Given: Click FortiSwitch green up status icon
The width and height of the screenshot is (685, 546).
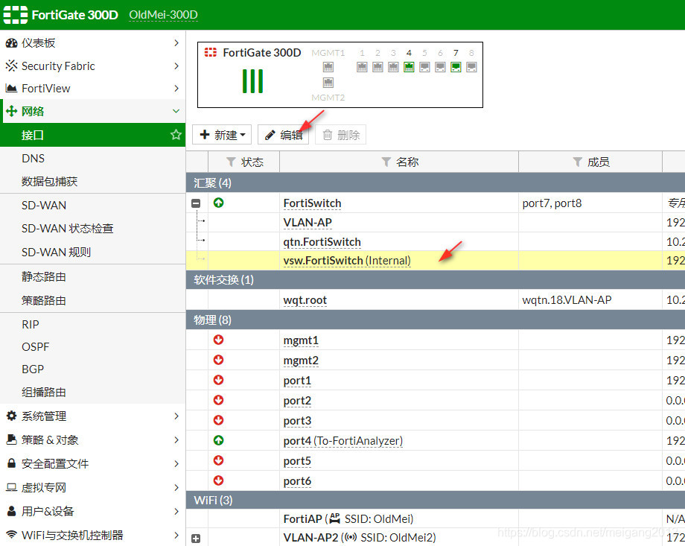Looking at the screenshot, I should 218,203.
